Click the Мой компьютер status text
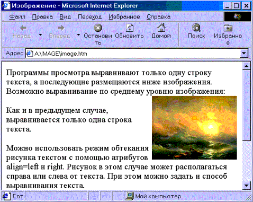 pos(158,196)
